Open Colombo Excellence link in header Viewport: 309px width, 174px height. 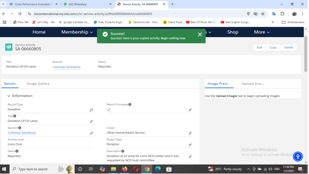[x=67, y=67]
